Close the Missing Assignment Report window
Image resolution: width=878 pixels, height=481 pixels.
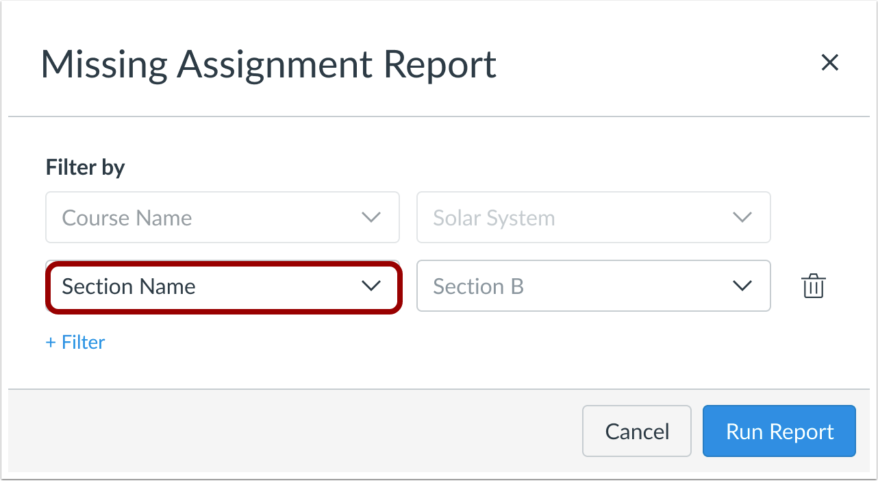coord(830,62)
